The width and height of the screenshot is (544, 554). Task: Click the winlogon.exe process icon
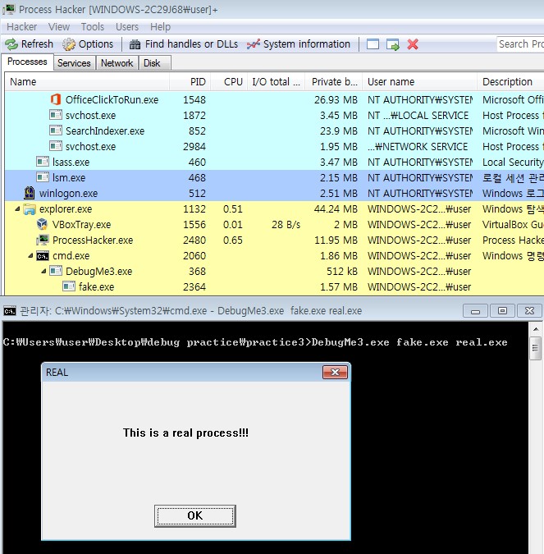click(x=30, y=193)
